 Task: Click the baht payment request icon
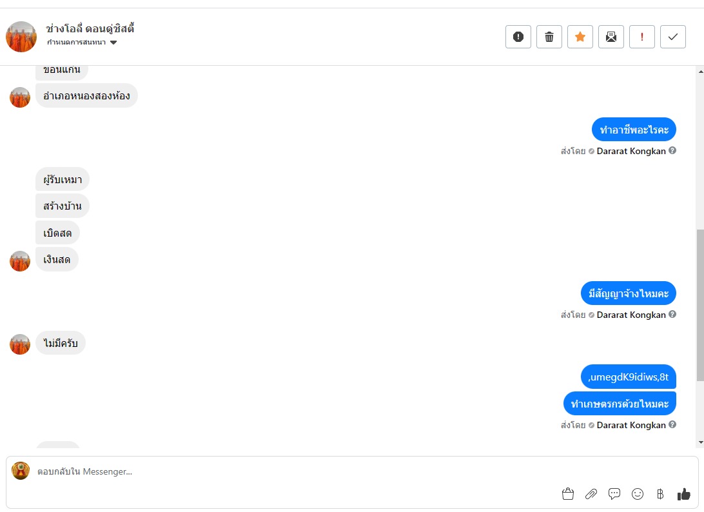(x=660, y=494)
